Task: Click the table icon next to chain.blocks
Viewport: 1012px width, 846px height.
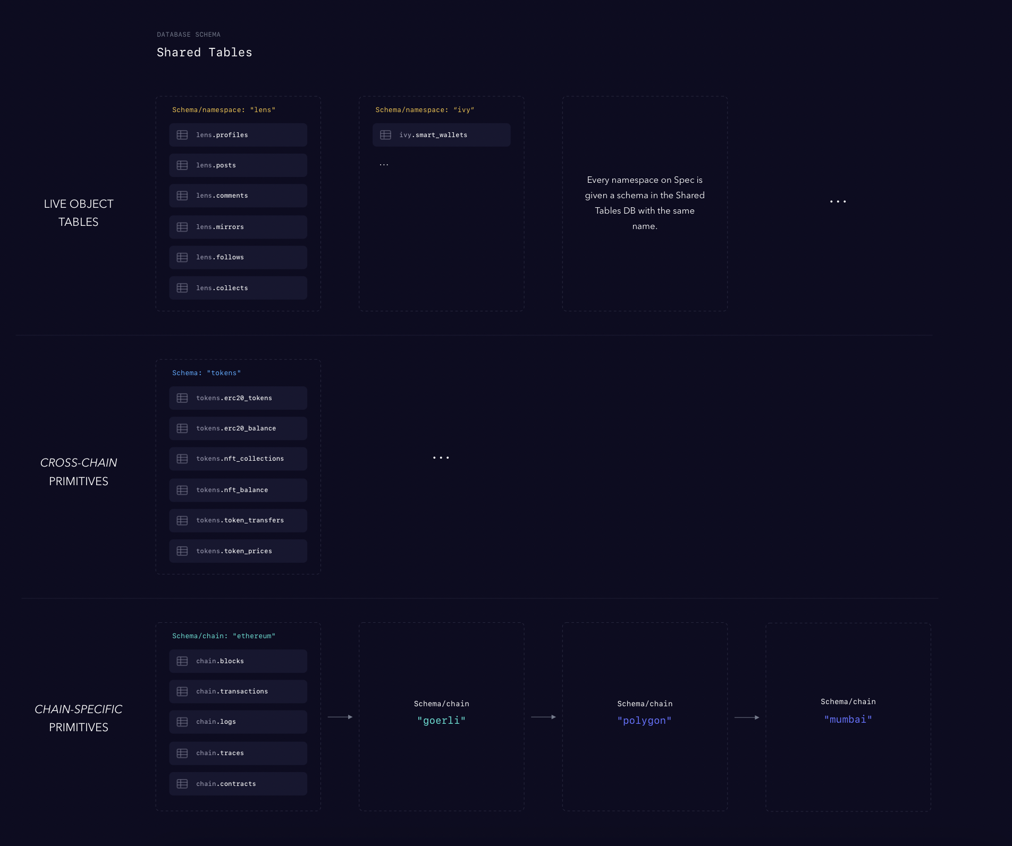Action: click(182, 661)
